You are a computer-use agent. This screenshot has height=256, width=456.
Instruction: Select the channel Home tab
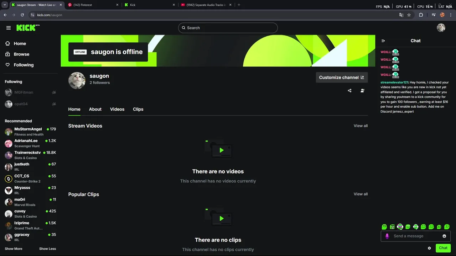pos(74,109)
